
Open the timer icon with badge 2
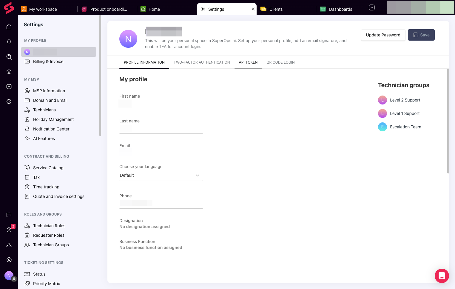tap(9, 230)
